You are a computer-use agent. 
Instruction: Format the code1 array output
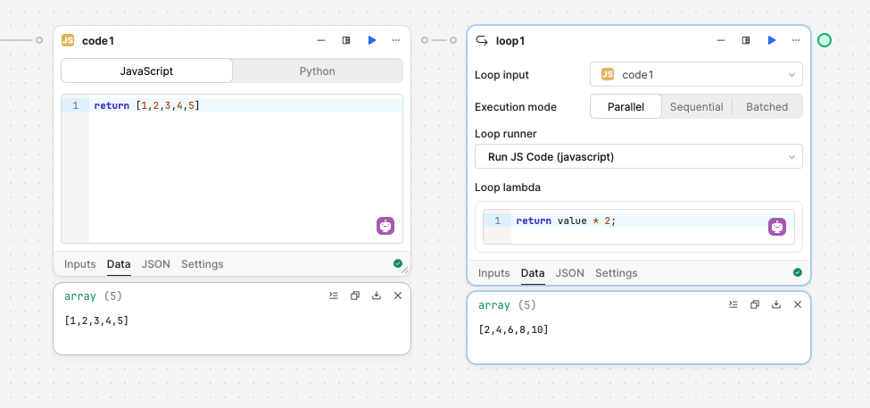[334, 296]
